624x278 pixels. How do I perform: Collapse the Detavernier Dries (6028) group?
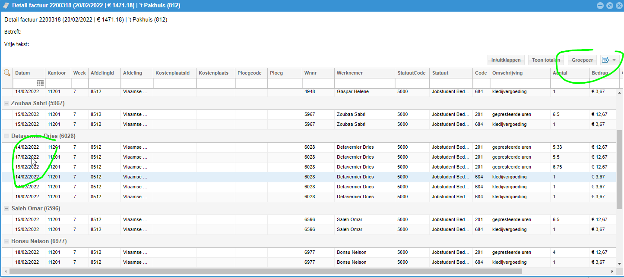point(6,136)
